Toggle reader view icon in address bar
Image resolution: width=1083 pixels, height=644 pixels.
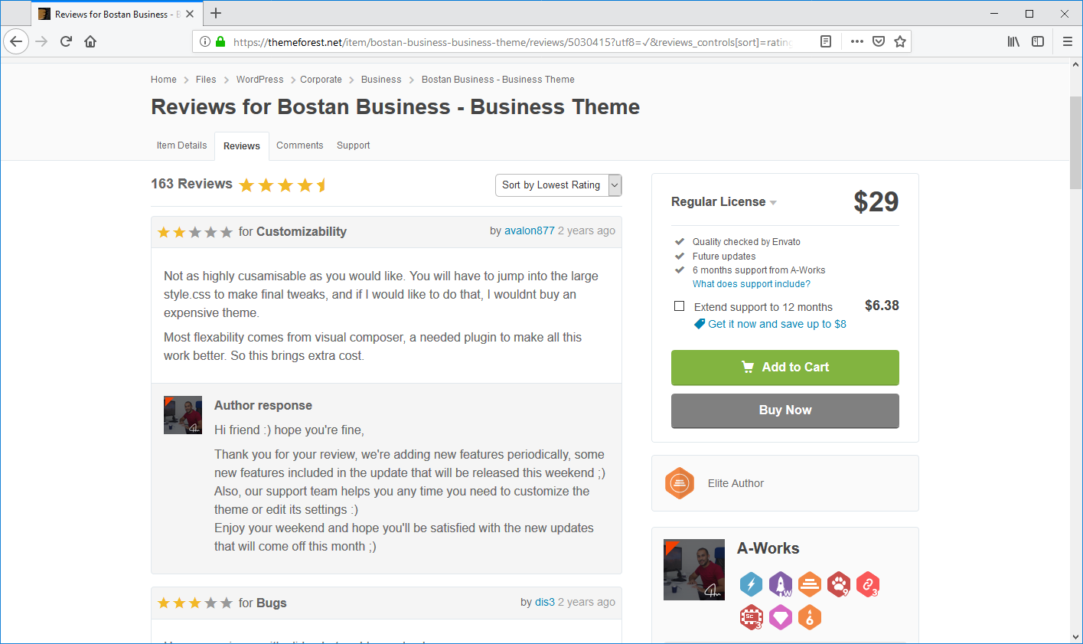[x=826, y=41]
